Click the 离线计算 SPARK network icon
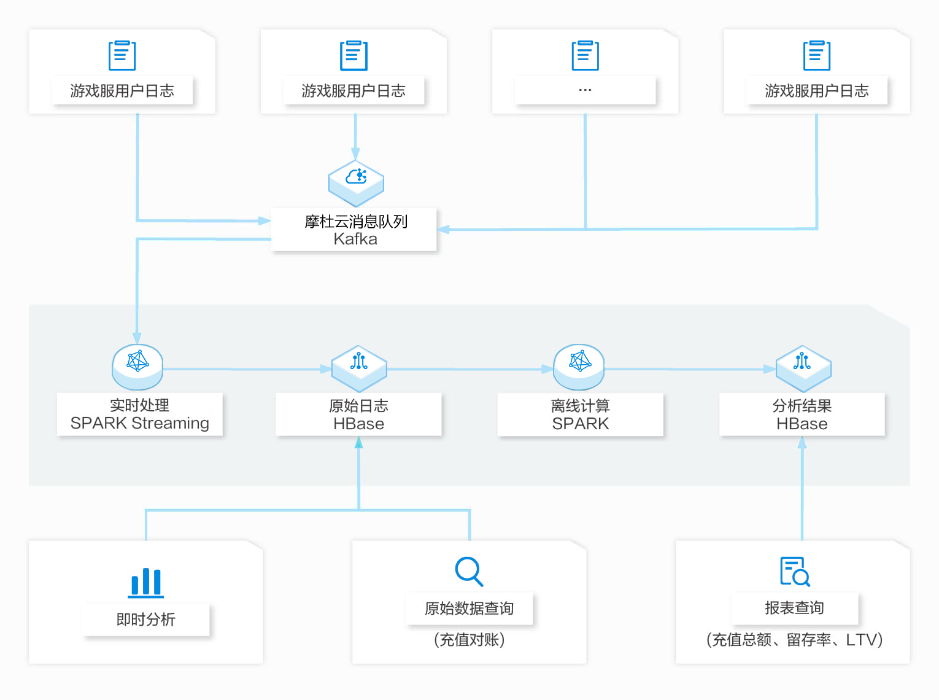 tap(579, 367)
